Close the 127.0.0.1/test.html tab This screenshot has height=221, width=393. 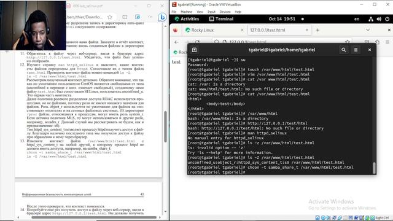(307, 30)
